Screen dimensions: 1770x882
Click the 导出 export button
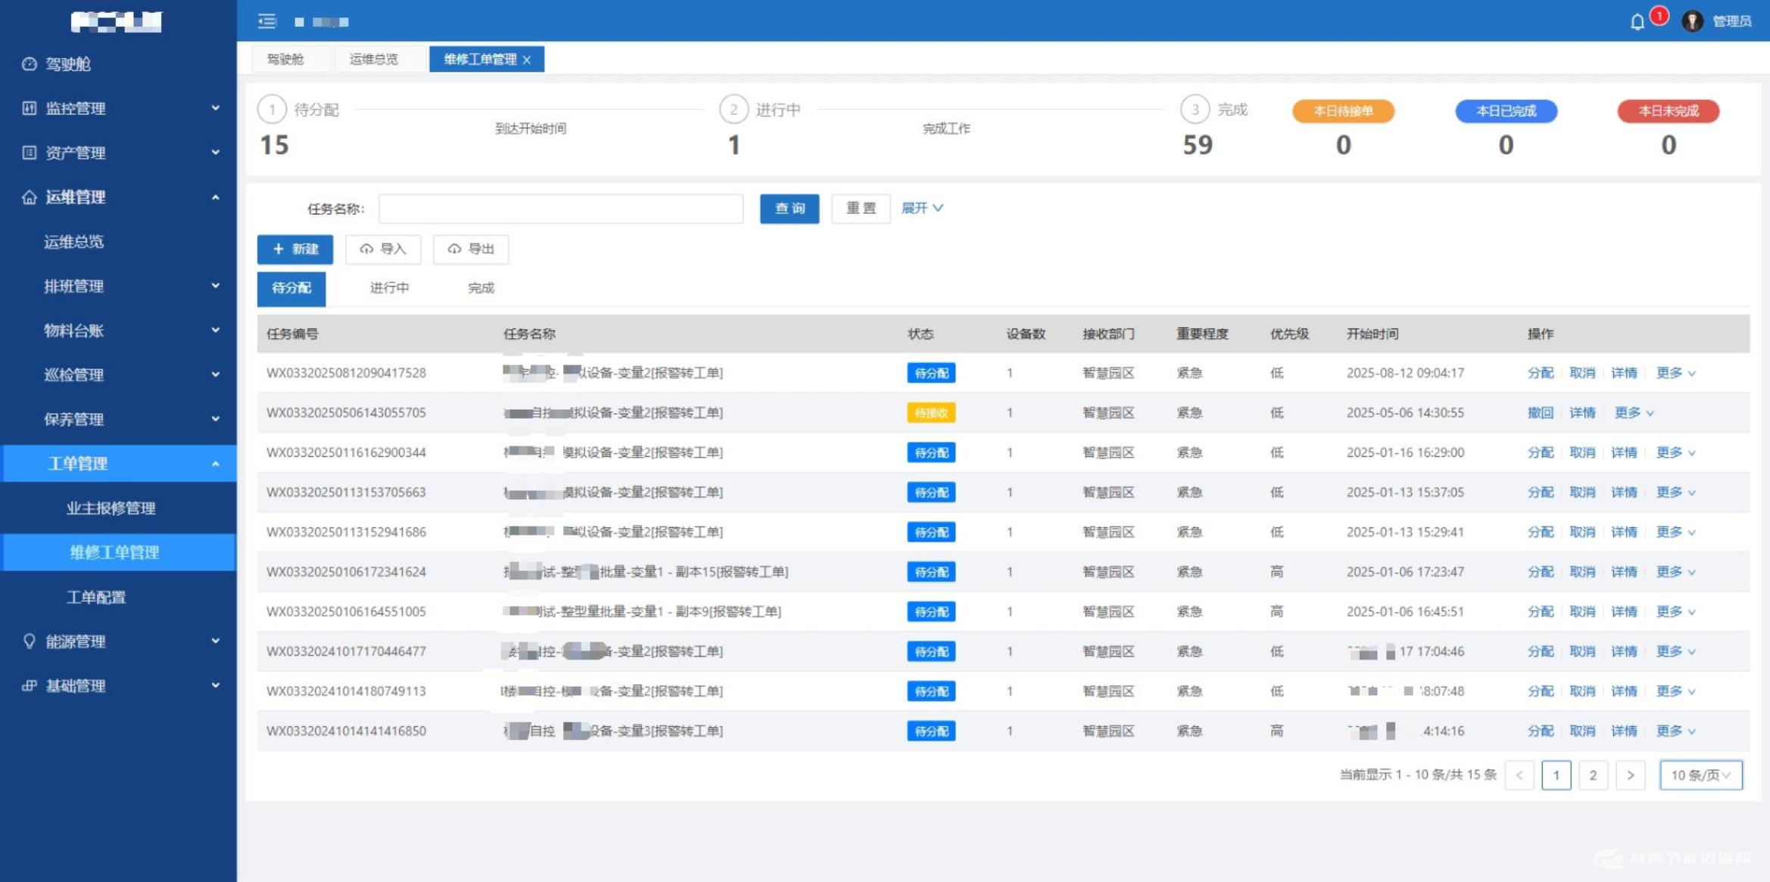(471, 249)
